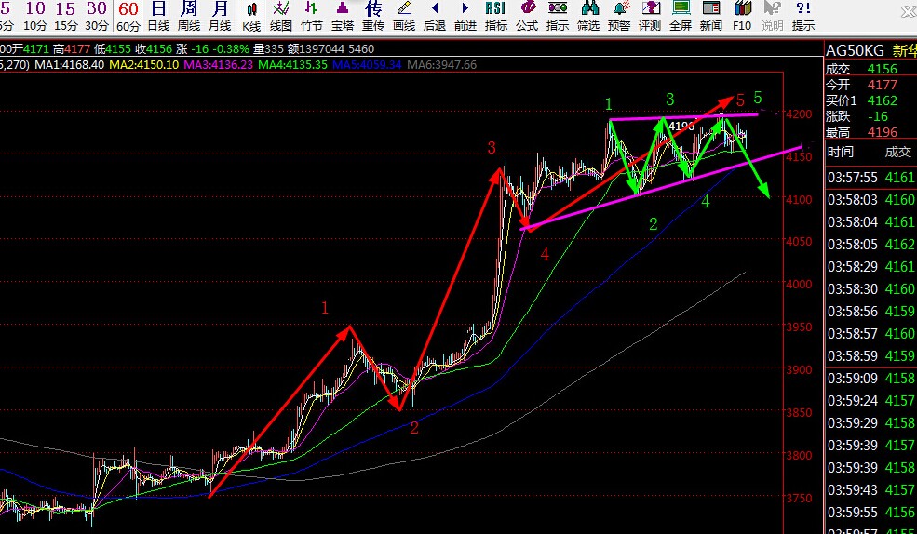Select the 60分 chart period
This screenshot has width=917, height=534.
click(x=128, y=16)
